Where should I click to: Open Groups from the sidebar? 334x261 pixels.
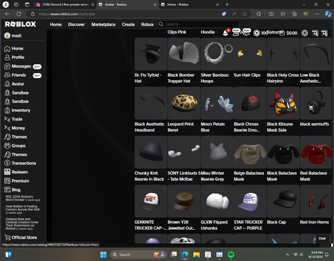click(x=15, y=146)
